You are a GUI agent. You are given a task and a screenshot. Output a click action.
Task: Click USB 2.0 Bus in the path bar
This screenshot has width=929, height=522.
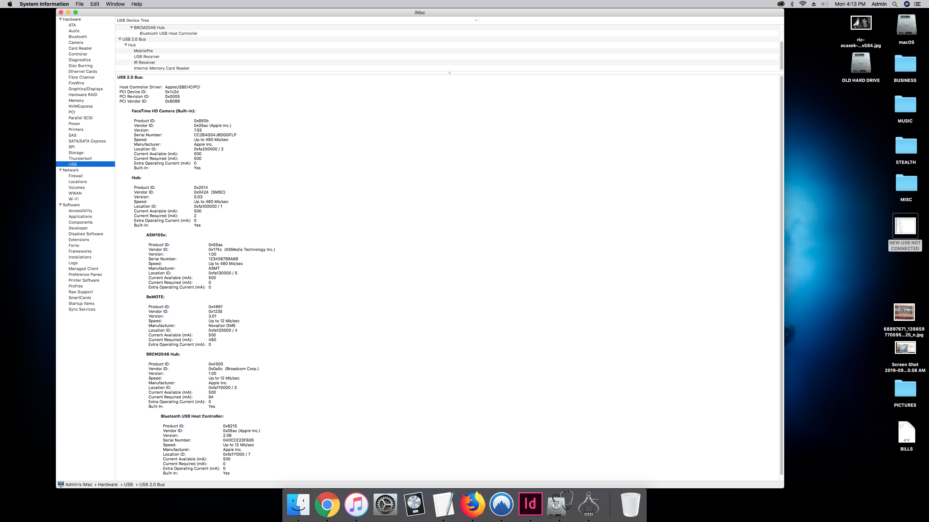(152, 485)
